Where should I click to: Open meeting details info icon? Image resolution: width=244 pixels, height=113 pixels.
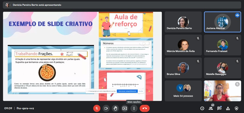pos(202,108)
